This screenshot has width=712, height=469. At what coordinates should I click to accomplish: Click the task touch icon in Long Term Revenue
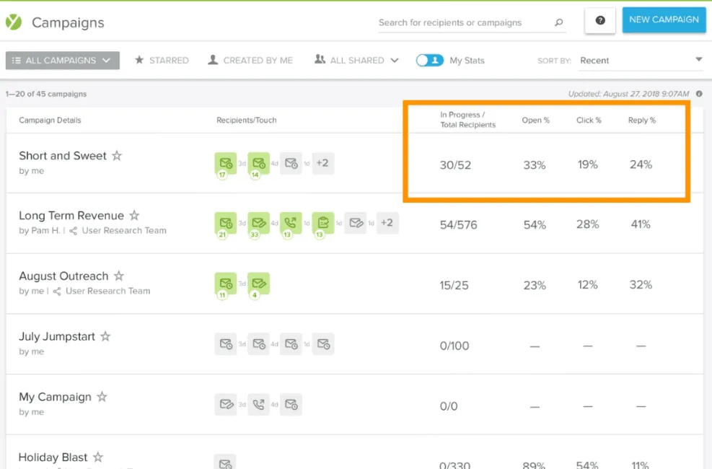[323, 224]
